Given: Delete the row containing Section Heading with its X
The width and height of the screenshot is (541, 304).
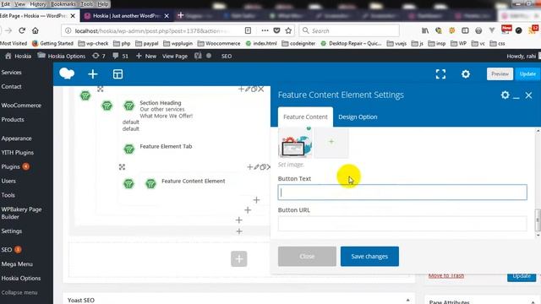Looking at the screenshot, I should click(261, 89).
